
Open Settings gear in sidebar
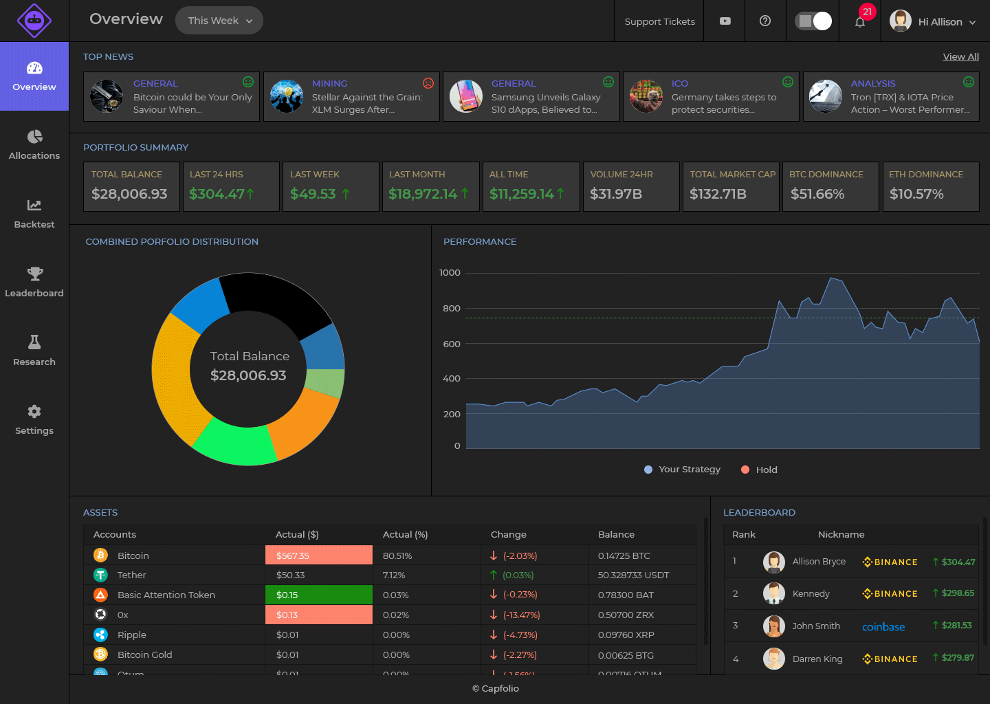[34, 420]
